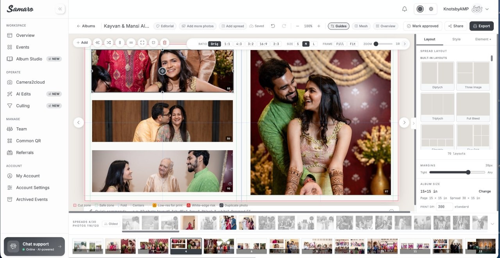Open Chat support widget
This screenshot has width=500, height=258.
click(34, 246)
